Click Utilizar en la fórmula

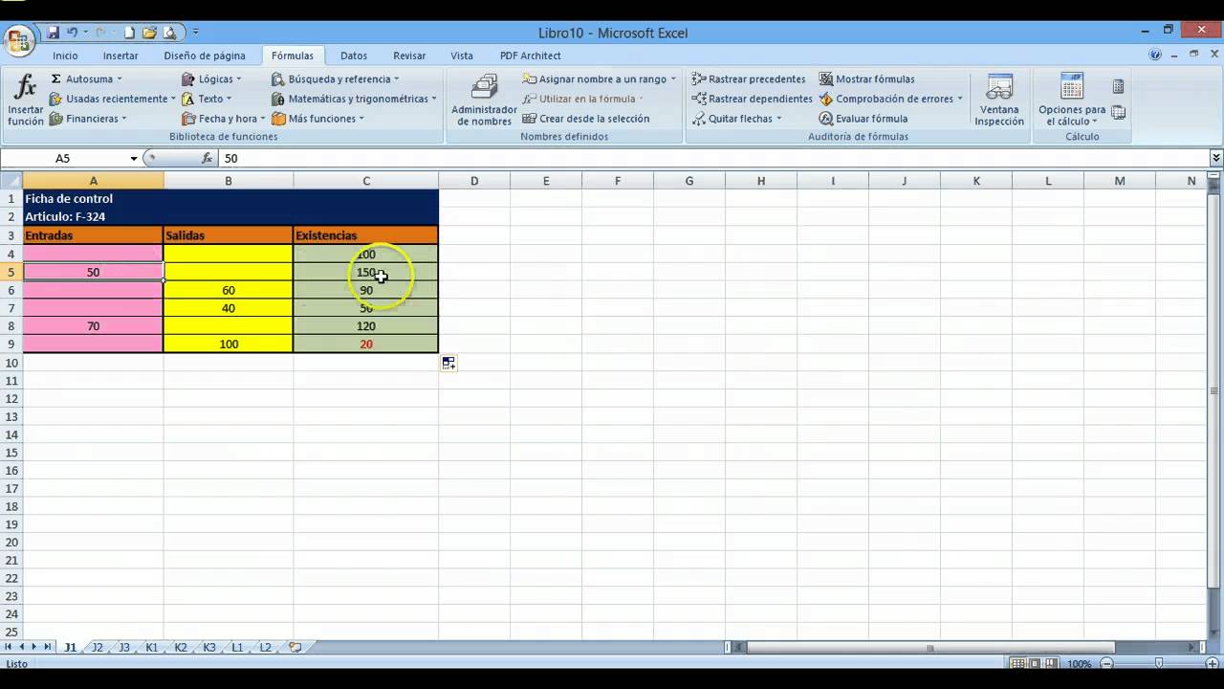point(582,99)
